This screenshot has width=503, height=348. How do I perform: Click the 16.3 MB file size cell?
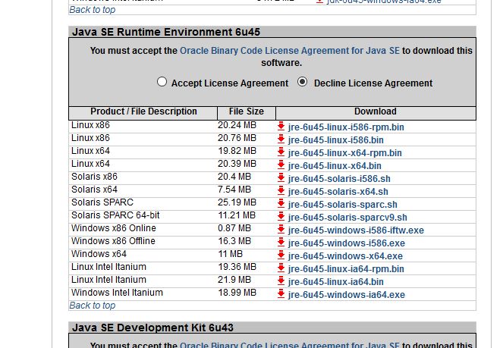234,240
